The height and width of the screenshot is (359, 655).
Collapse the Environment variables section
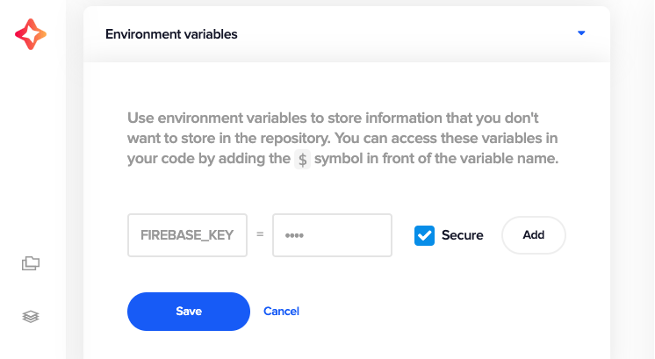581,33
